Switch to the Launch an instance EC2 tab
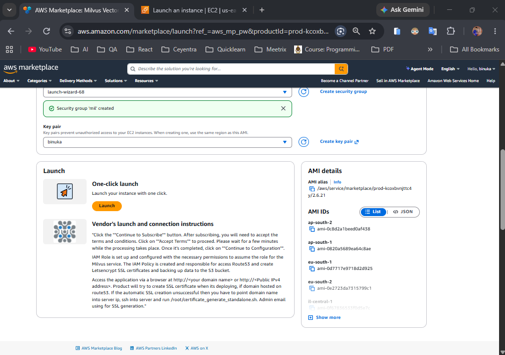This screenshot has height=355, width=505. [x=194, y=10]
